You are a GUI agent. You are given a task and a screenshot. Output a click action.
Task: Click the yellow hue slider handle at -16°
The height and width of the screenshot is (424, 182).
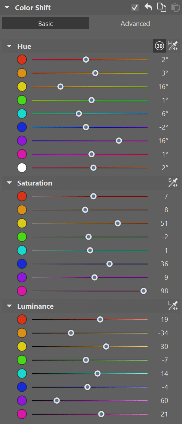60,86
